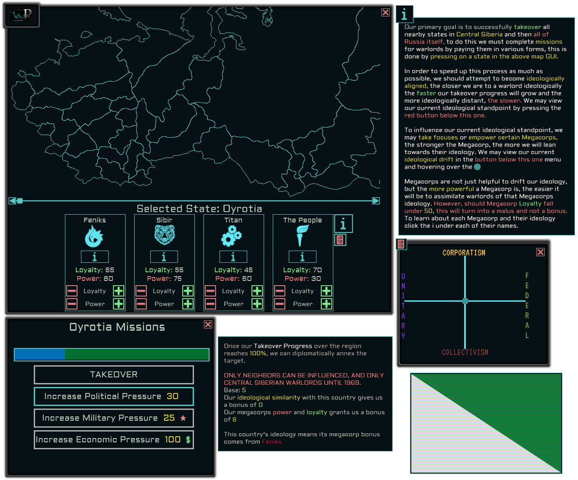Open the red ideology chart button
Image resolution: width=578 pixels, height=480 pixels.
click(x=340, y=240)
